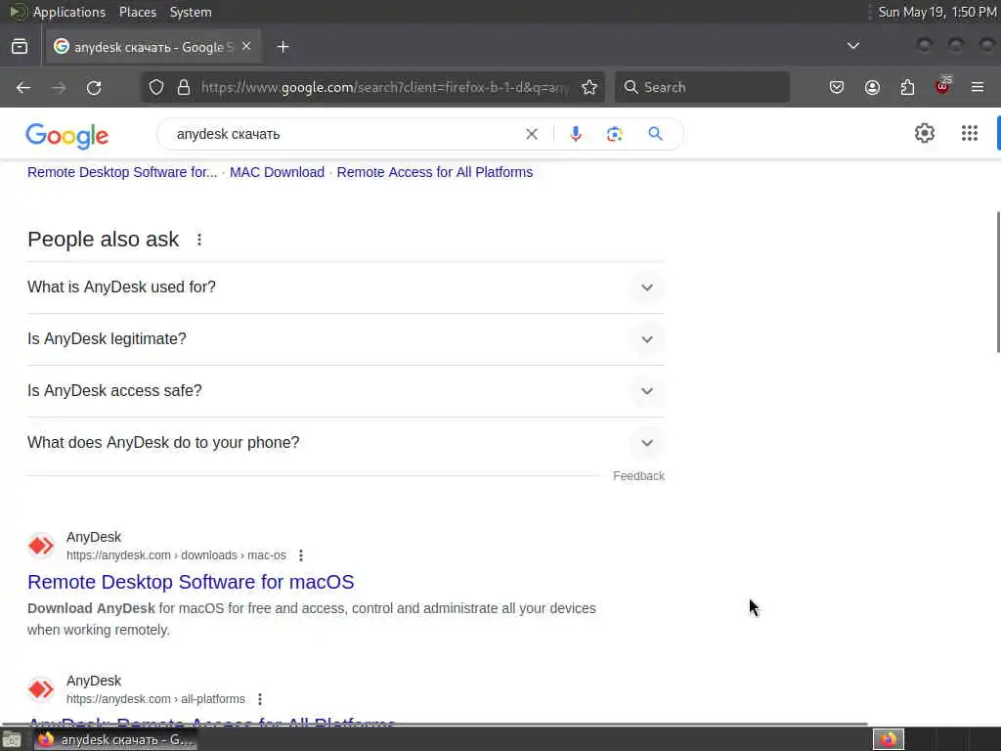Open the Pocket save icon
The width and height of the screenshot is (1001, 751).
(837, 87)
